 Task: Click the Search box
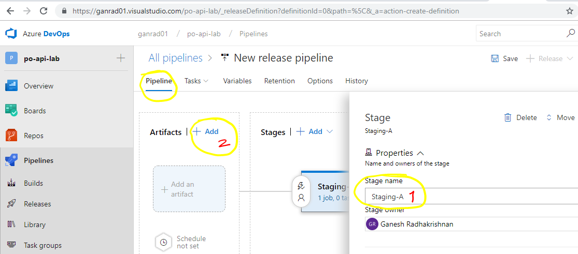click(x=527, y=34)
